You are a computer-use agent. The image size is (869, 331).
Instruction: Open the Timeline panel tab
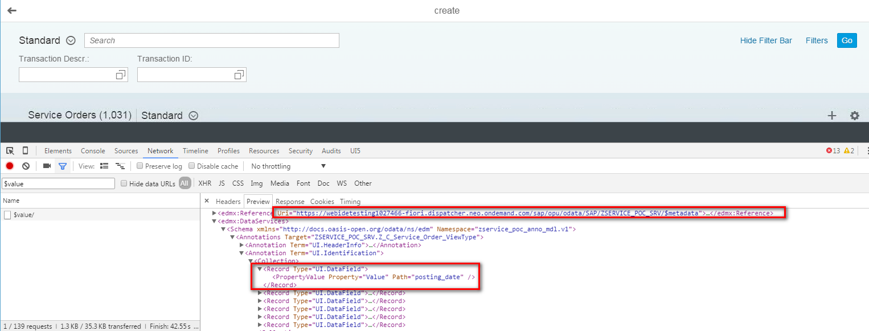pyautogui.click(x=195, y=151)
